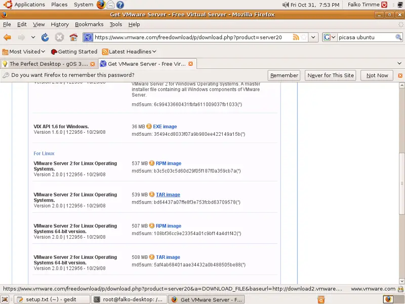405x304 pixels.
Task: Click the Remember password button
Action: point(284,75)
